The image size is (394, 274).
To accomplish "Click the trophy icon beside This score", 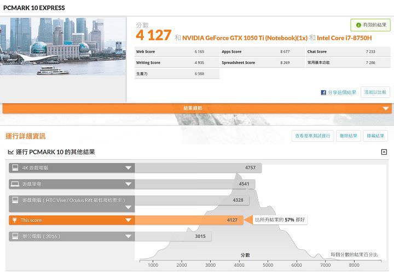I will (x=14, y=220).
